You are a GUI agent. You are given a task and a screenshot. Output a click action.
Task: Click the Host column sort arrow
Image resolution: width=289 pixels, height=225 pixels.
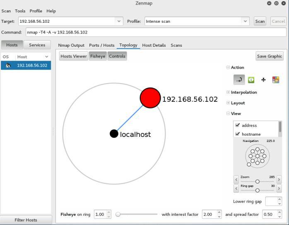[x=47, y=57]
